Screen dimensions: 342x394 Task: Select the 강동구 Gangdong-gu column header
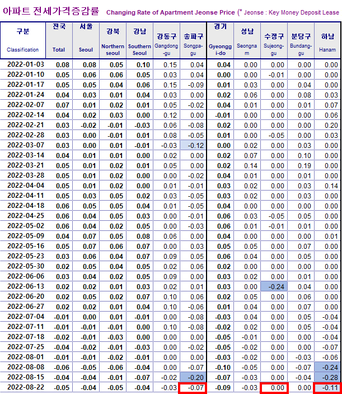[167, 40]
